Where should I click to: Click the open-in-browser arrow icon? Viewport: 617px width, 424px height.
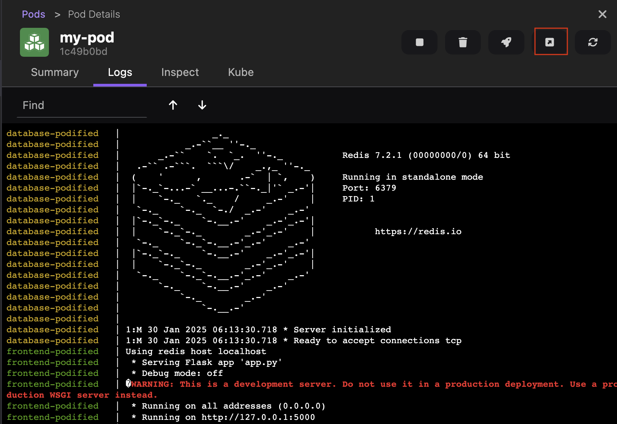coord(550,42)
